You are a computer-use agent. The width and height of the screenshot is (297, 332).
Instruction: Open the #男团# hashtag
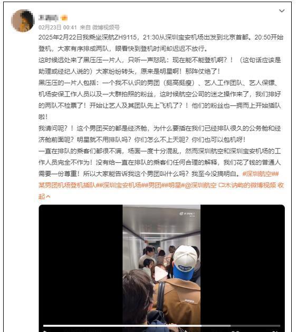pos(154,185)
